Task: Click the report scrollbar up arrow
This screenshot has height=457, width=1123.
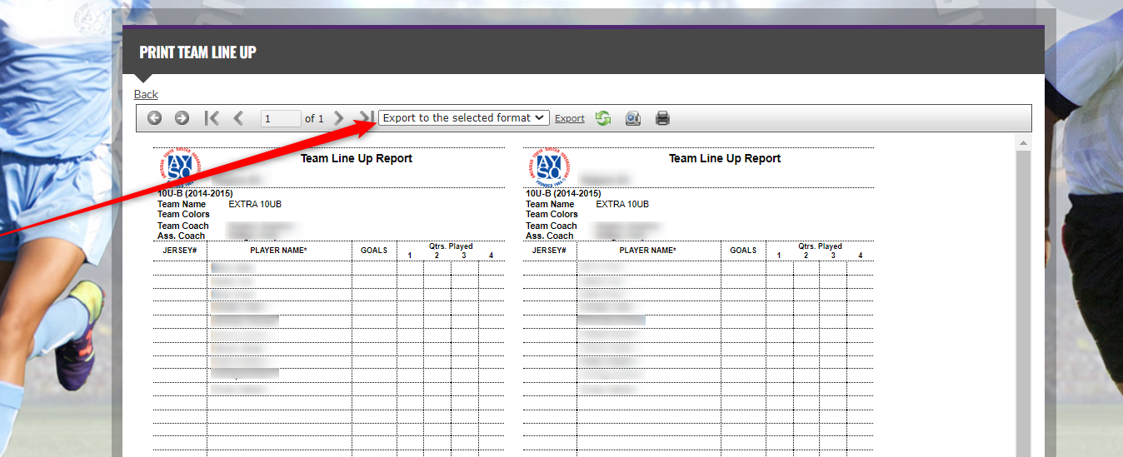Action: (1024, 144)
